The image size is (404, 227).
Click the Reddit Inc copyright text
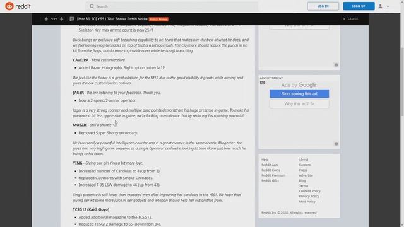[289, 212]
